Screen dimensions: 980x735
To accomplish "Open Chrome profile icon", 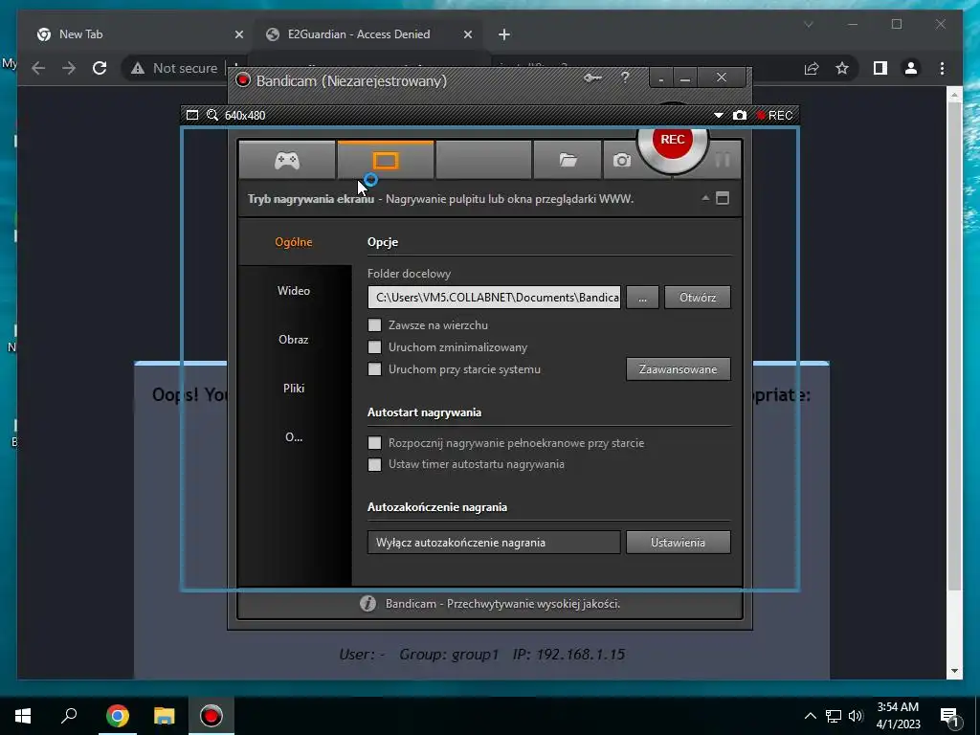I will pos(911,68).
